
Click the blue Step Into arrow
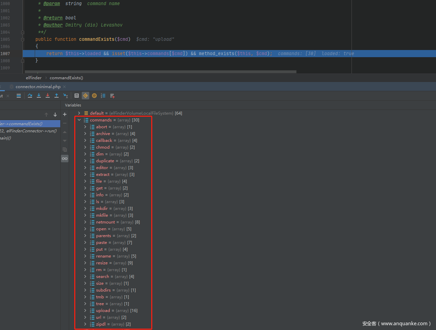tap(39, 96)
